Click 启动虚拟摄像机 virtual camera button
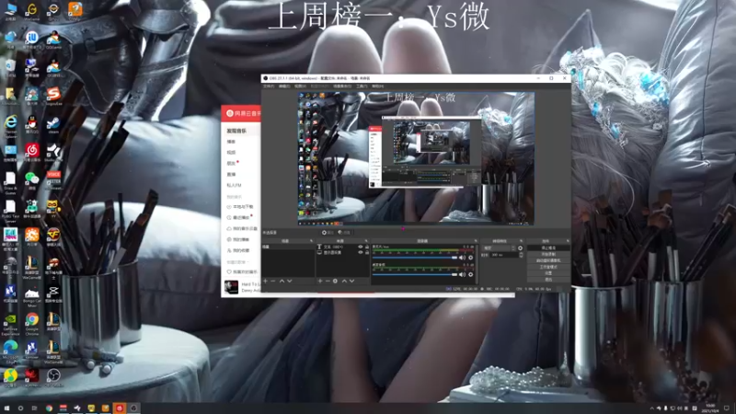The width and height of the screenshot is (736, 414). pyautogui.click(x=548, y=260)
